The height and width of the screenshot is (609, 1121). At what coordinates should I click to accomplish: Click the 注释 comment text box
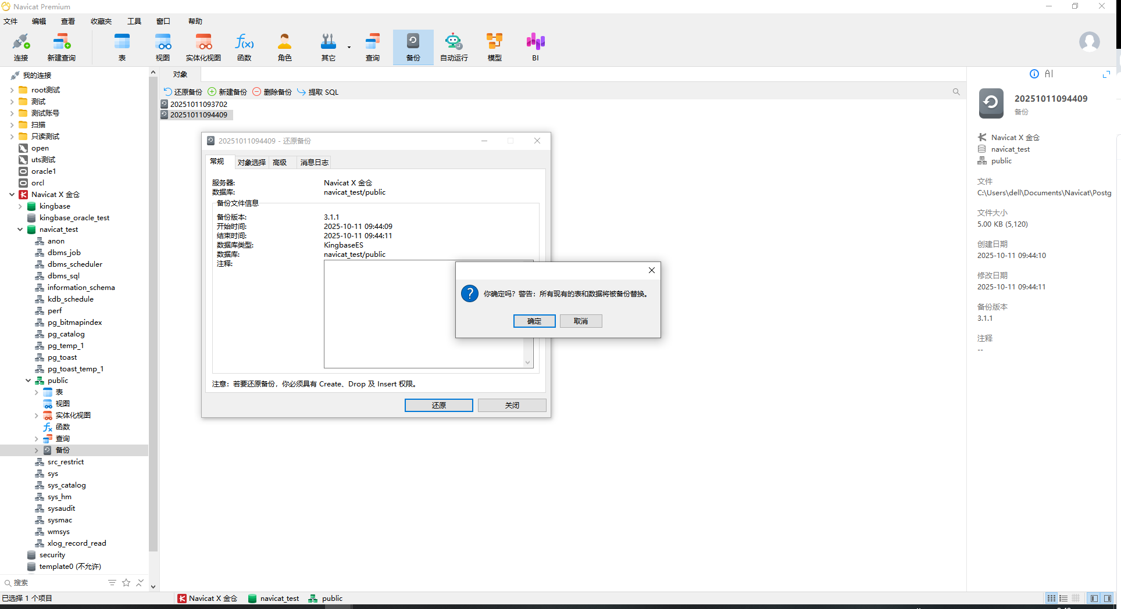[x=429, y=314]
